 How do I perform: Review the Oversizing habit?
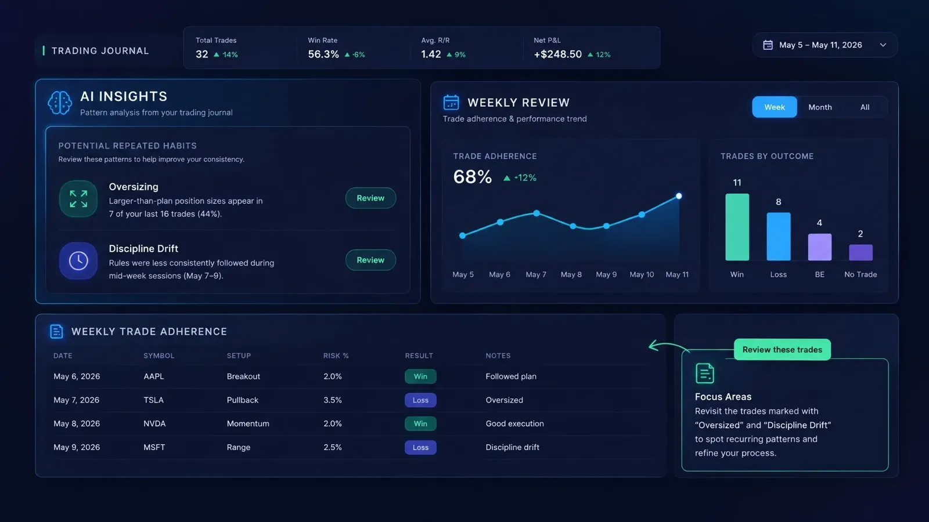tap(370, 198)
